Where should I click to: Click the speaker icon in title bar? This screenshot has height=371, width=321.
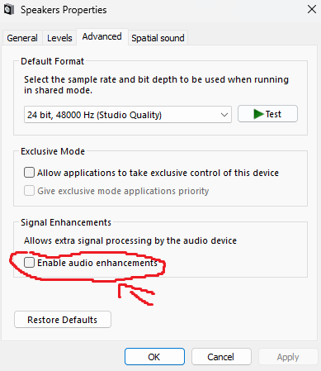[8, 10]
